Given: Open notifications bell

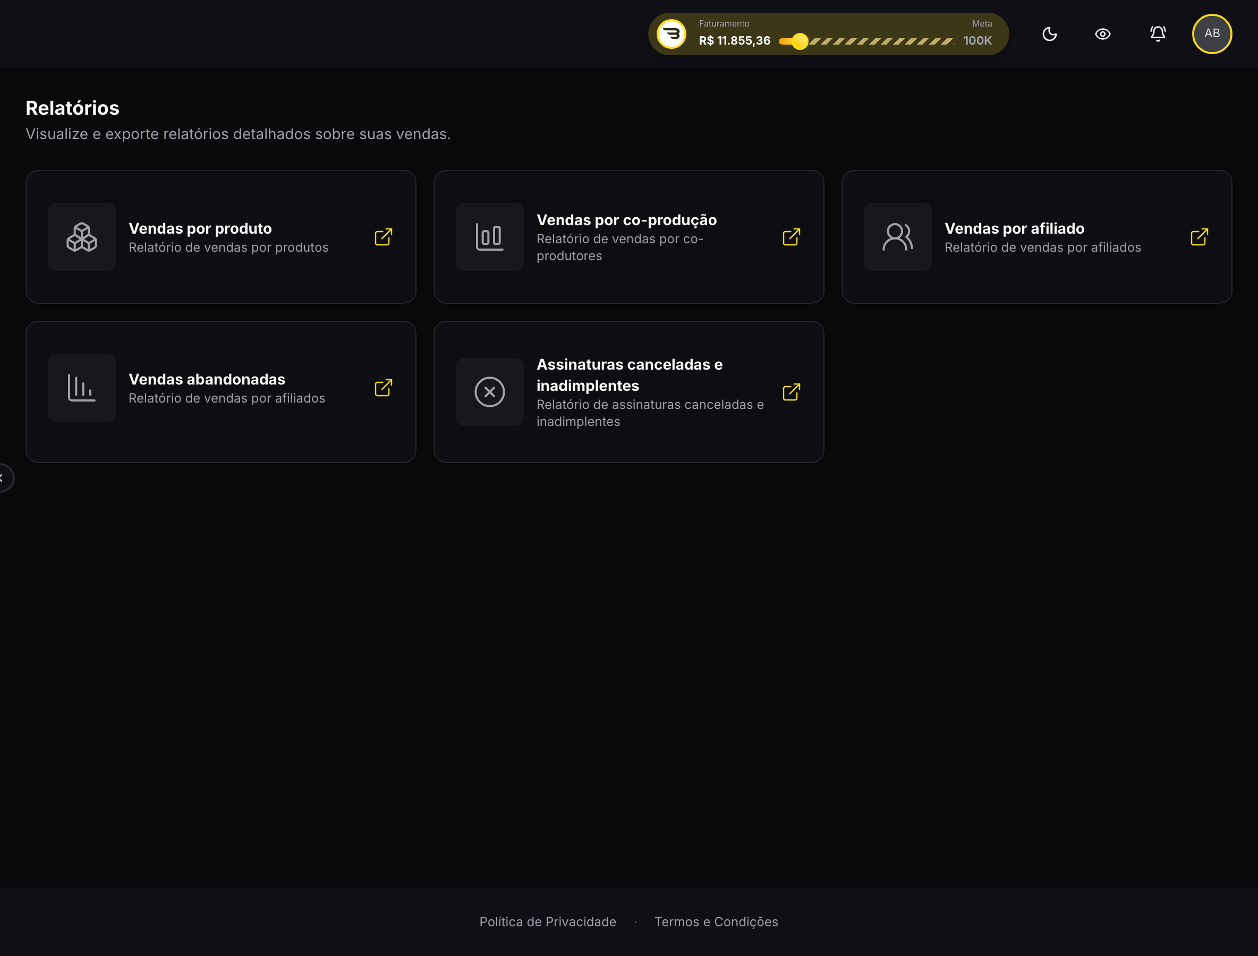Looking at the screenshot, I should 1157,34.
